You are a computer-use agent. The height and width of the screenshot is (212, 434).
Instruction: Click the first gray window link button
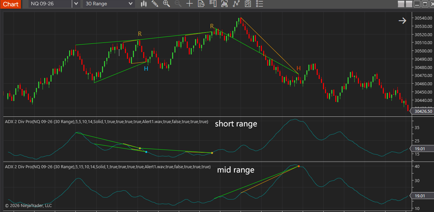[x=401, y=4]
